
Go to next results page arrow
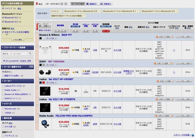pyautogui.click(x=66, y=4)
